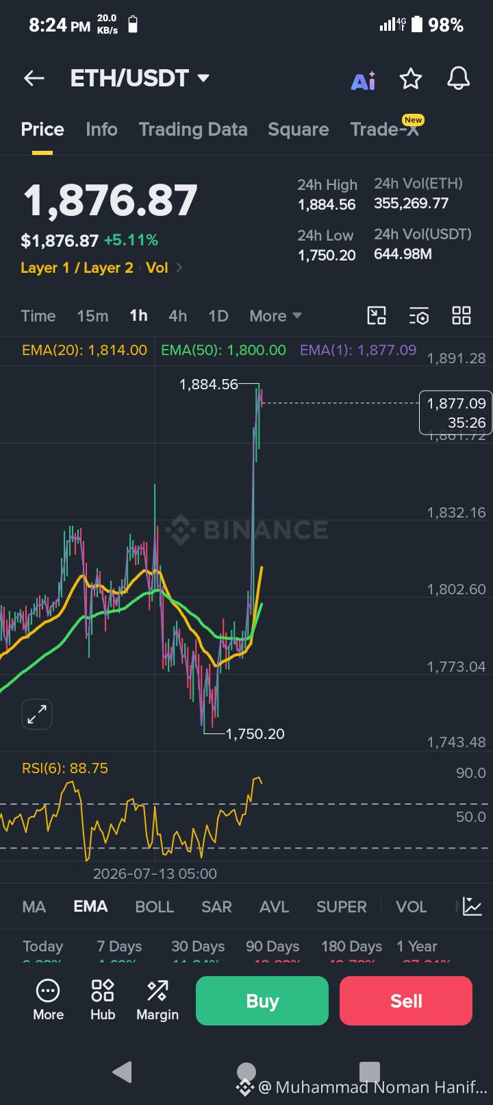Toggle the AVL indicator
The image size is (493, 1105).
pos(274,907)
